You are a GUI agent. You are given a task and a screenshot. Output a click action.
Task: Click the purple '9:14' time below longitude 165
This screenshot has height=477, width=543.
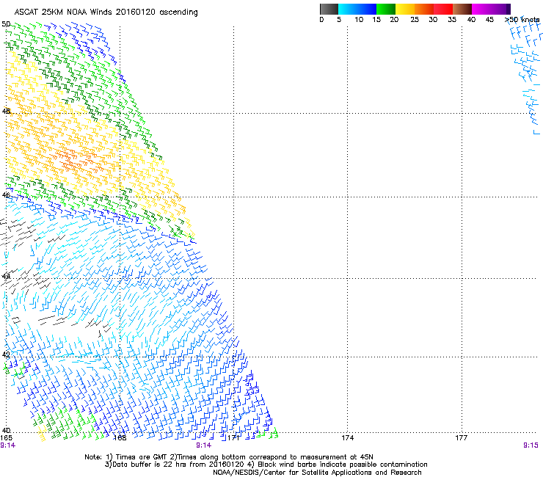7,445
